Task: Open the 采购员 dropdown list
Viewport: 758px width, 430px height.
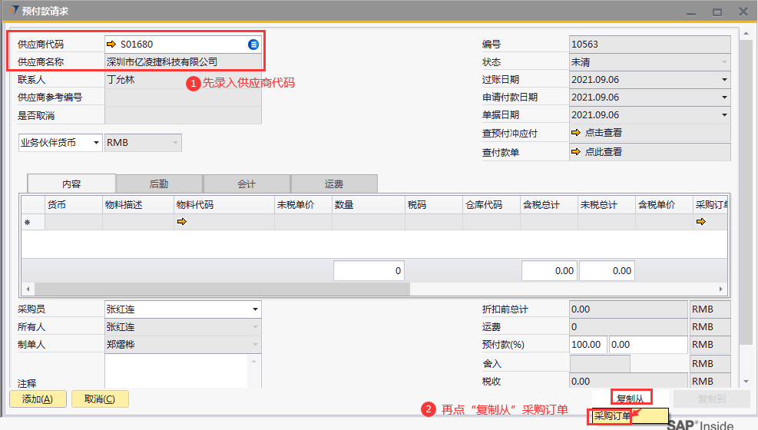Action: coord(254,309)
